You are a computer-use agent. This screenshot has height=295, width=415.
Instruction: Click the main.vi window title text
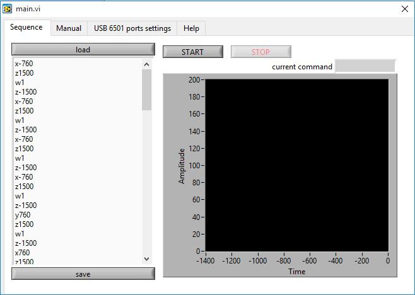click(x=28, y=9)
